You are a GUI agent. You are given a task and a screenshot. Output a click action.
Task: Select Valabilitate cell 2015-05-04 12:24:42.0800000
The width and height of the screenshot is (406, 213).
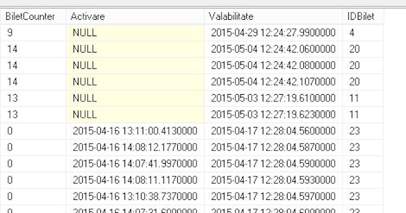click(x=273, y=65)
